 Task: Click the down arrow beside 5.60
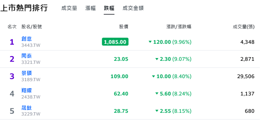point(157,94)
